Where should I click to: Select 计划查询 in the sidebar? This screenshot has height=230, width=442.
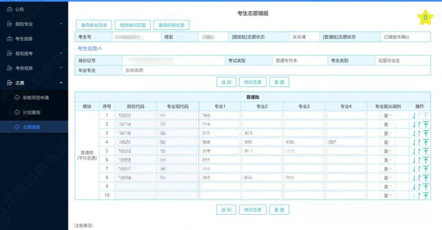[x=32, y=113]
